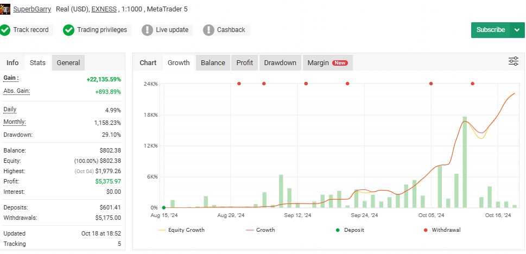
Task: Click the withdrawal dot above Sep 12
Action: point(306,84)
